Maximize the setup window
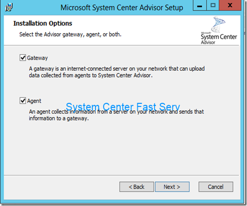The width and height of the screenshot is (247, 206). (213, 5)
